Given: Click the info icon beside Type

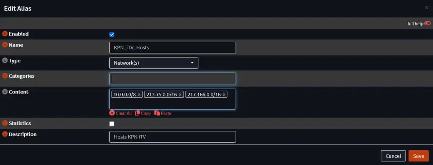Looking at the screenshot, I should pyautogui.click(x=5, y=61).
